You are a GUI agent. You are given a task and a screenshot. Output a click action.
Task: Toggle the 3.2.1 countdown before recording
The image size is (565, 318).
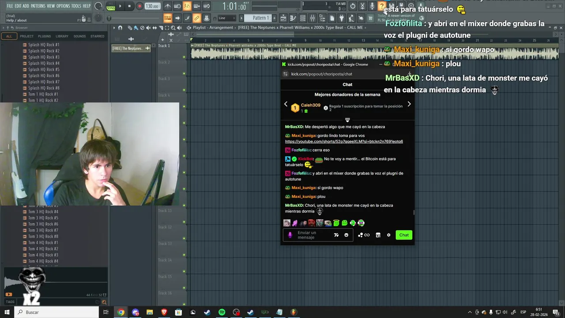187,6
